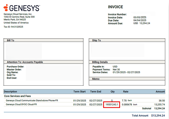Click the Net 30 payment terms value
This screenshot has width=169, height=119.
click(117, 70)
